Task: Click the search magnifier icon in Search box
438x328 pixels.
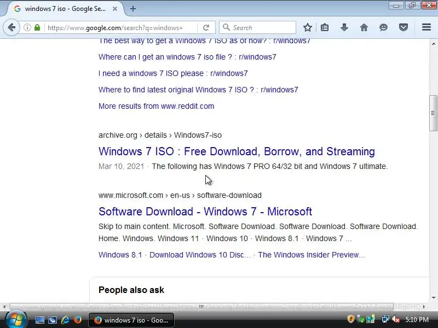Action: [x=226, y=27]
